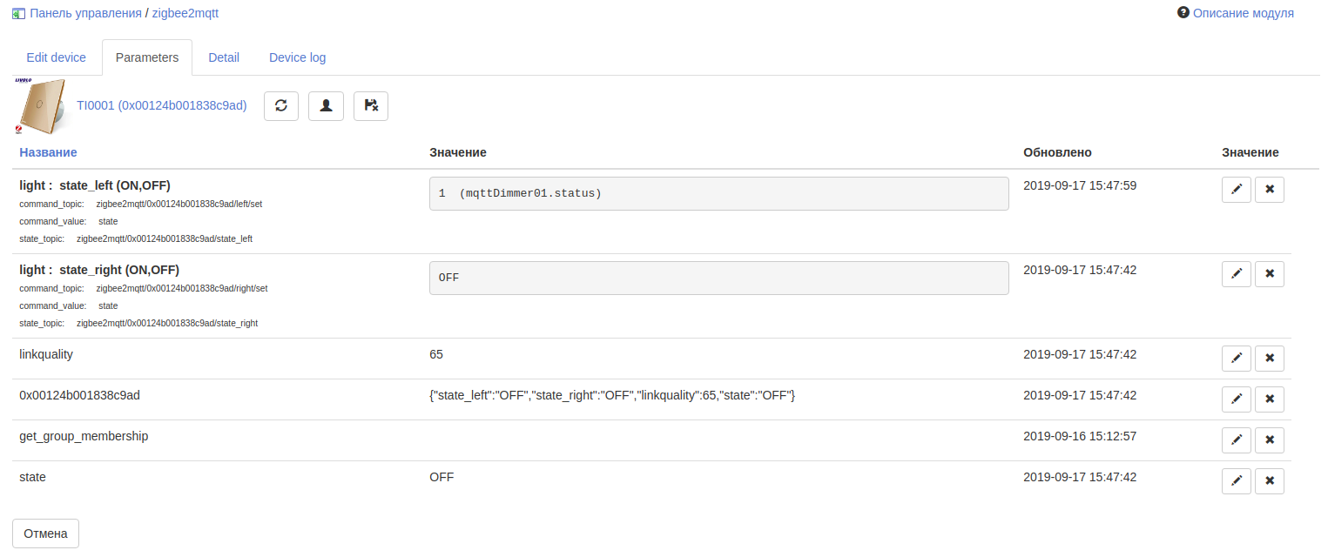Screen dimensions: 1328x557
Task: Click the user silhouette icon button
Action: pos(326,105)
